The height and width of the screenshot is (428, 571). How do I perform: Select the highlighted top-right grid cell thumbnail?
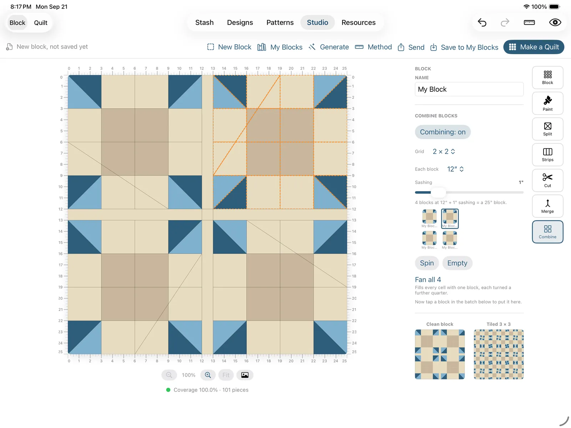[450, 218]
